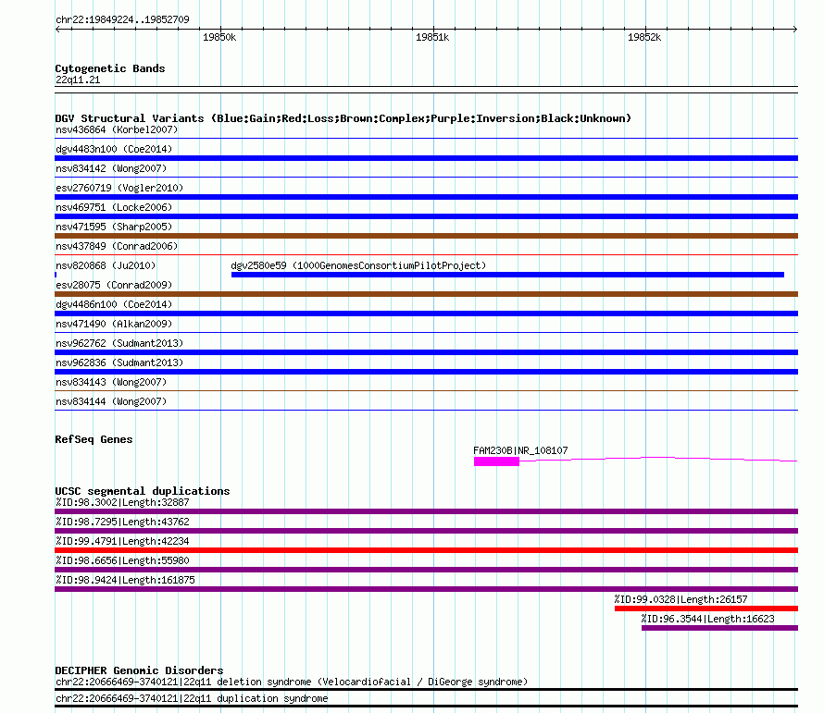Click the dgv2580e59 (1000GenomesConsortiumPilotProject) label
The height and width of the screenshot is (713, 824).
tap(358, 265)
